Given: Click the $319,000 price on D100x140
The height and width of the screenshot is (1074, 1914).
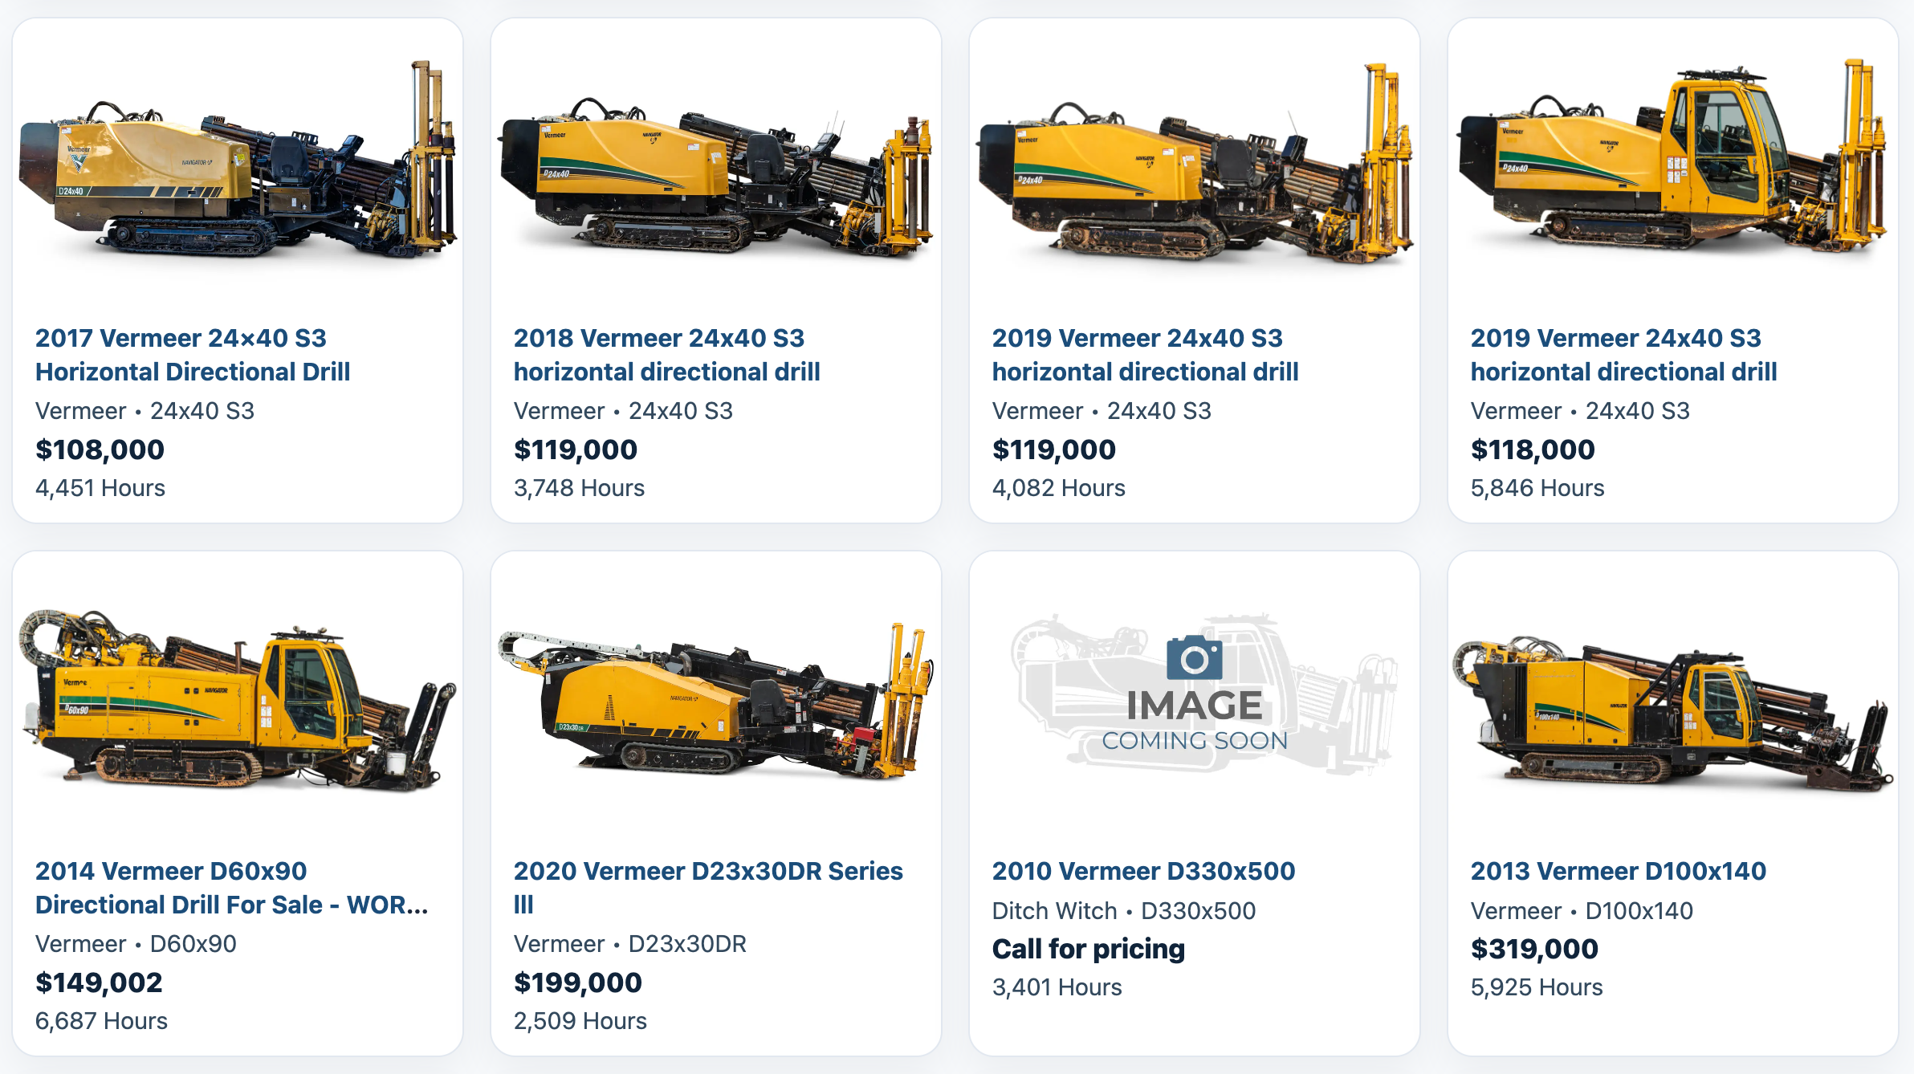Looking at the screenshot, I should pos(1534,949).
